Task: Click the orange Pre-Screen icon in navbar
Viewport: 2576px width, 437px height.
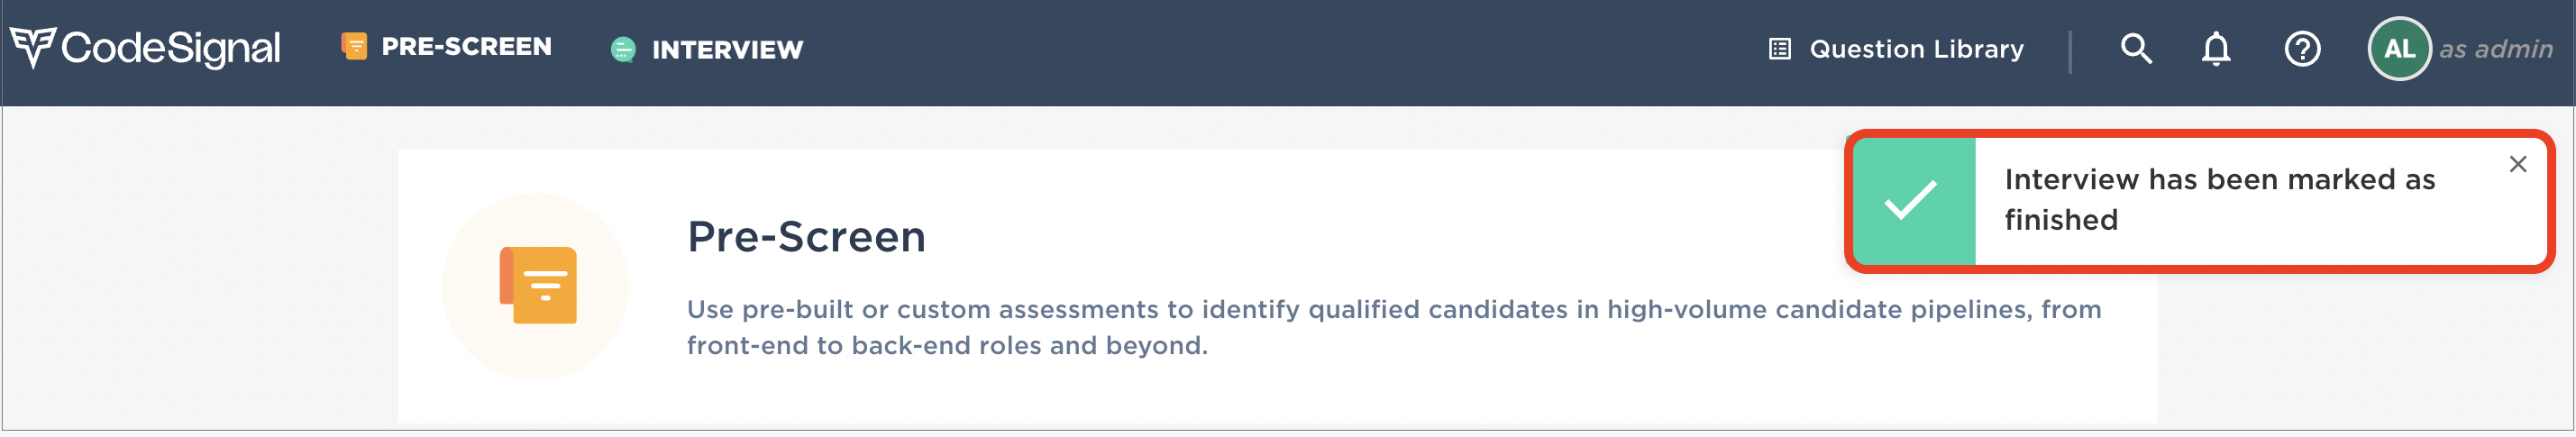Action: click(x=354, y=46)
